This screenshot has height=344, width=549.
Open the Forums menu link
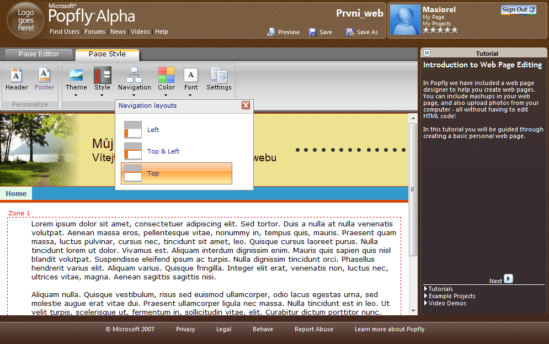click(95, 31)
